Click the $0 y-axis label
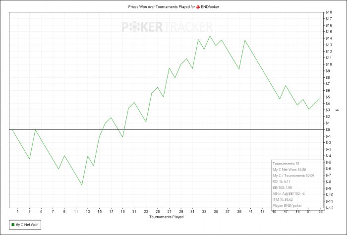This screenshot has height=235, width=347. coord(328,130)
